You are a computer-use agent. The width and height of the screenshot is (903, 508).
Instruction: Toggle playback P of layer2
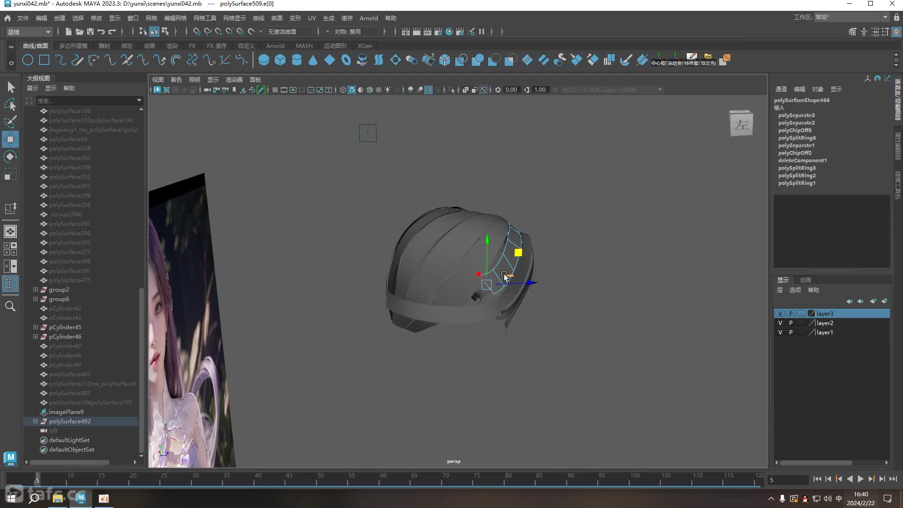pyautogui.click(x=791, y=323)
